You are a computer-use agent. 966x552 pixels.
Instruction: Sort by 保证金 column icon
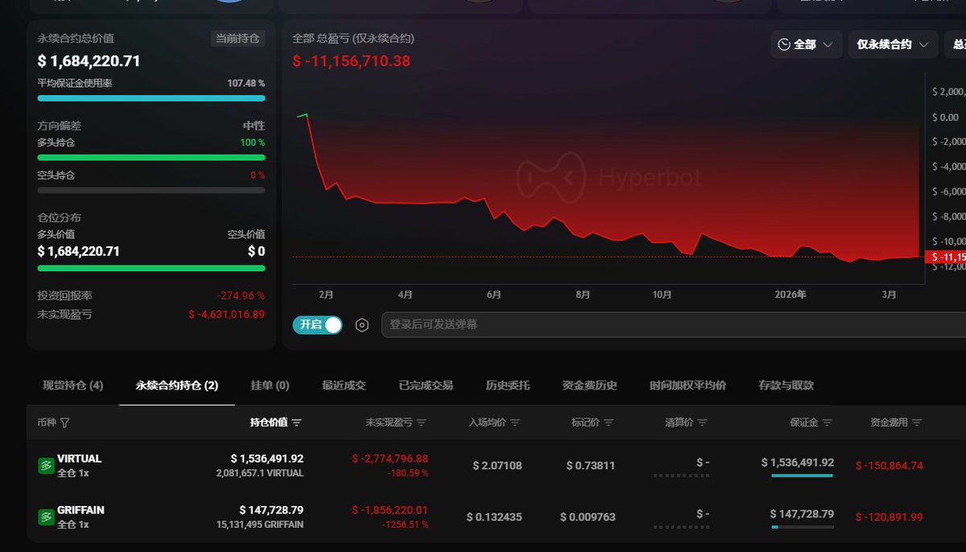point(827,422)
